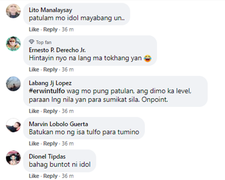The height and width of the screenshot is (180, 225).
Task: Click the 36 m timestamp on Marvin's comment
Action: click(x=68, y=143)
